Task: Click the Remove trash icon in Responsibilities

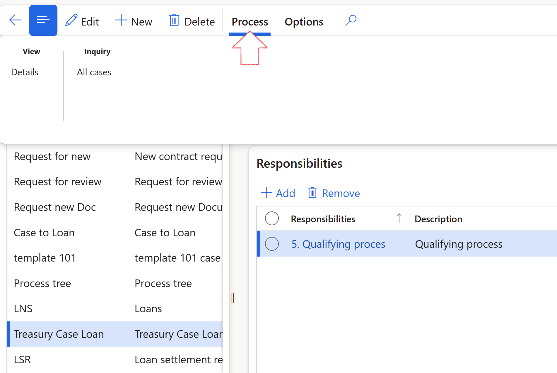Action: pyautogui.click(x=312, y=193)
